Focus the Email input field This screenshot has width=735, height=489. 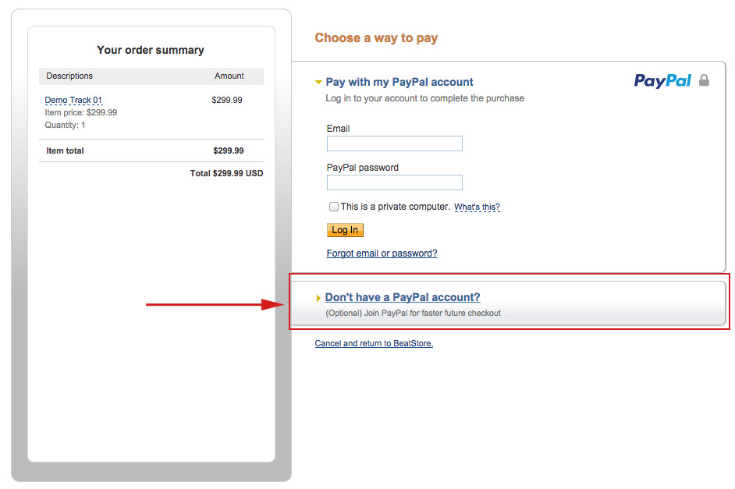click(x=395, y=144)
